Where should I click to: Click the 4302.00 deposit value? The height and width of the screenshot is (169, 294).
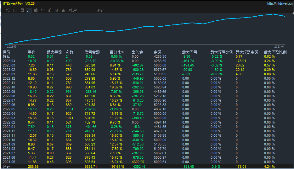(x=138, y=162)
